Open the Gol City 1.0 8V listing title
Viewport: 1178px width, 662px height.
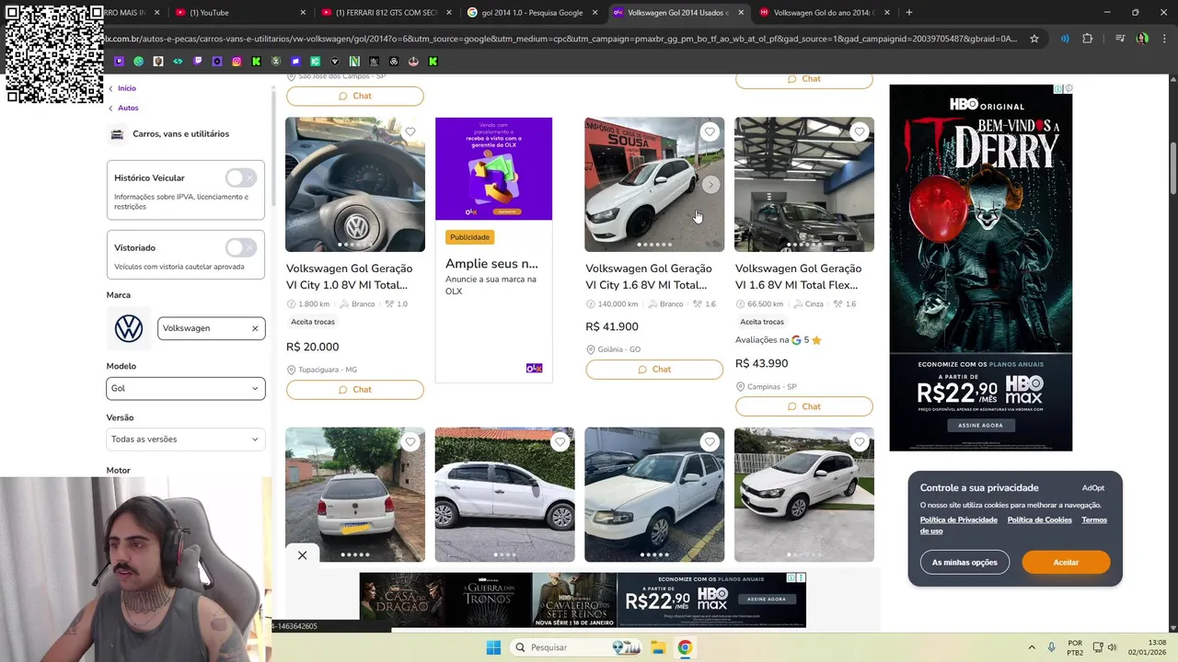(x=349, y=277)
